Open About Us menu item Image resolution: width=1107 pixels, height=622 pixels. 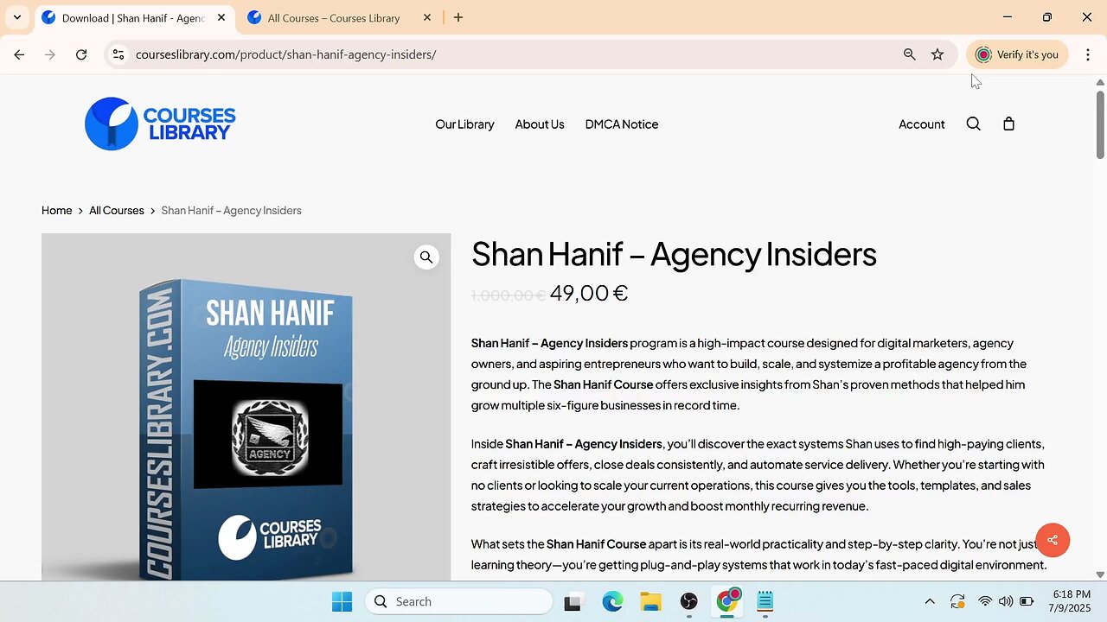[540, 124]
